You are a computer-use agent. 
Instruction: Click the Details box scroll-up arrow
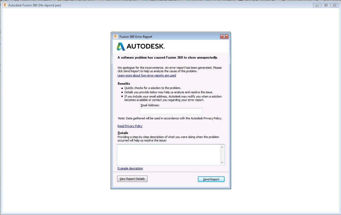coord(222,147)
